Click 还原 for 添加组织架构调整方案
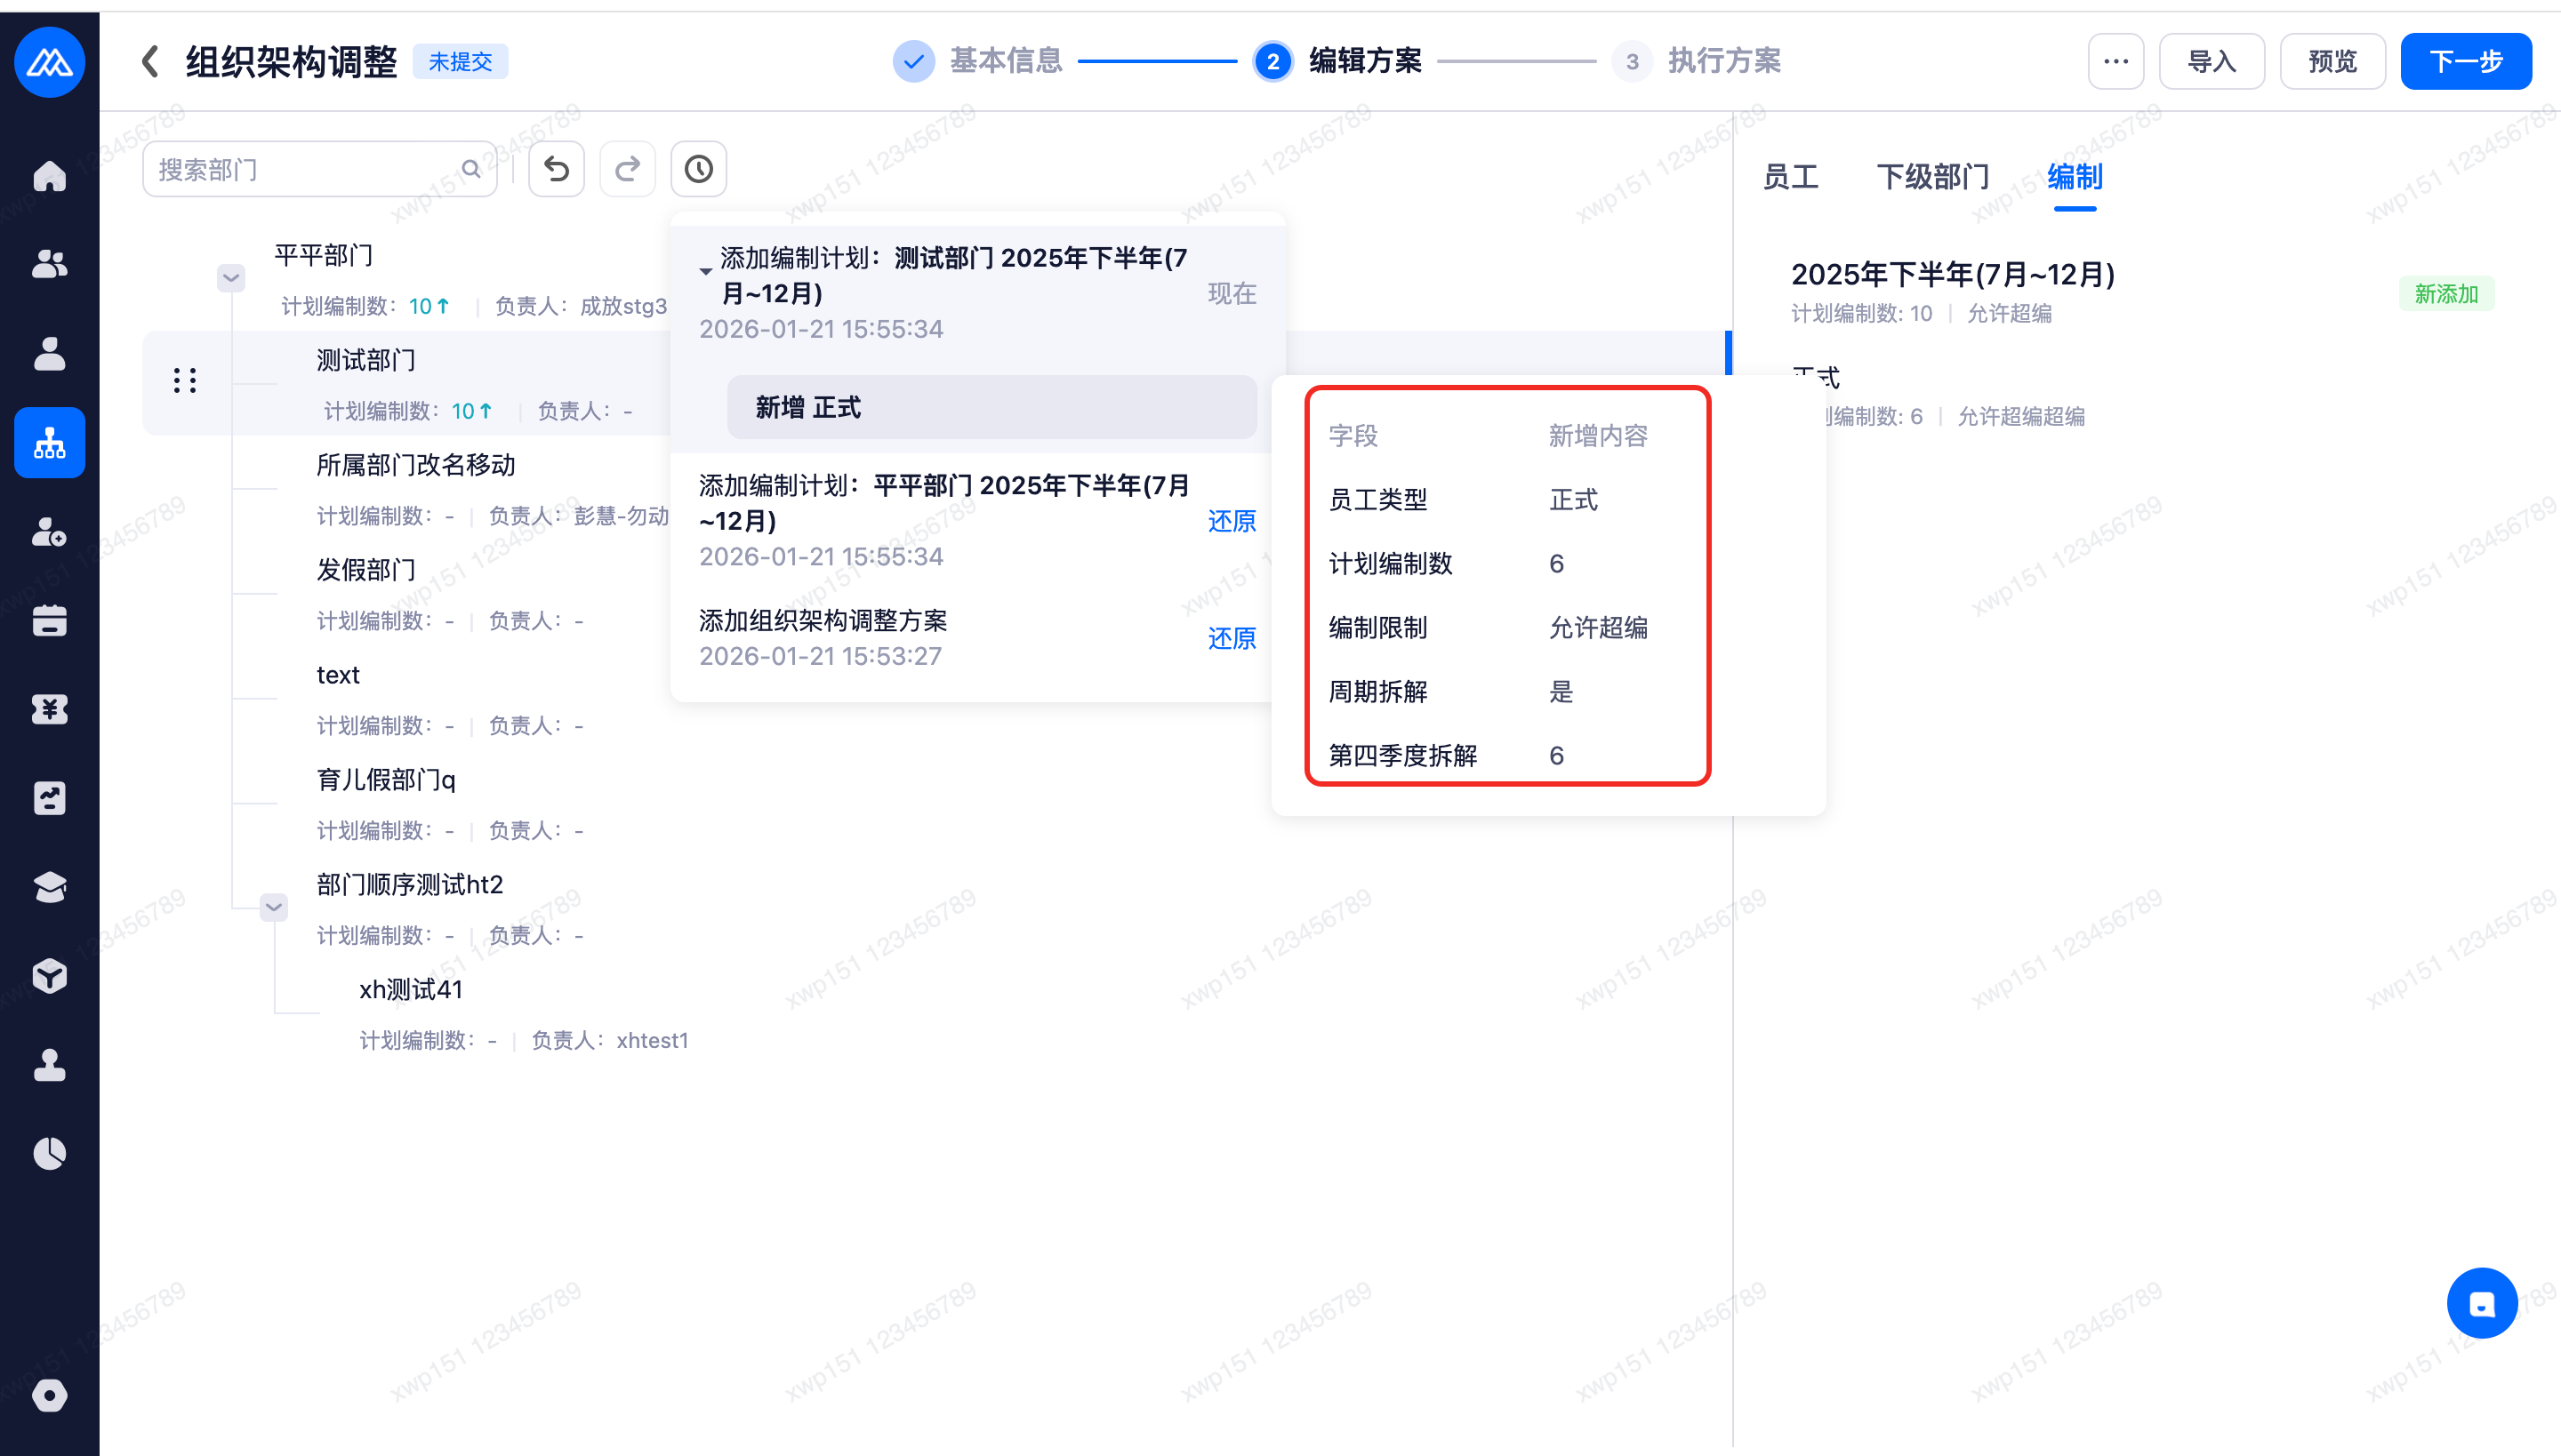 tap(1231, 638)
